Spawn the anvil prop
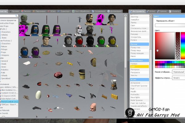 pos(70,52)
